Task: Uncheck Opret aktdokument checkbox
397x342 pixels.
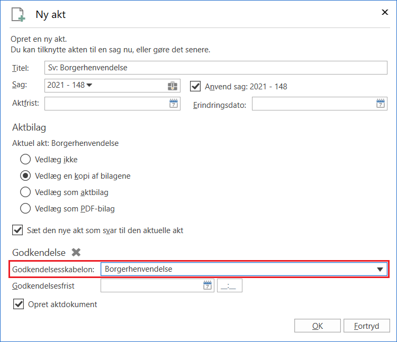Action: coord(19,304)
